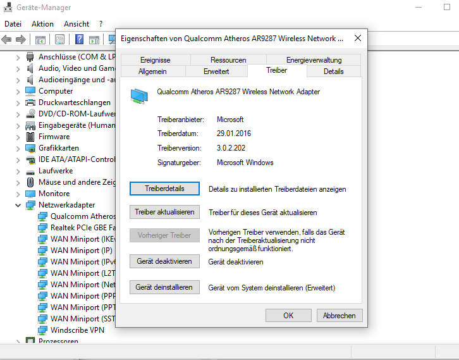Click the action pane toolbar icon

coord(94,40)
